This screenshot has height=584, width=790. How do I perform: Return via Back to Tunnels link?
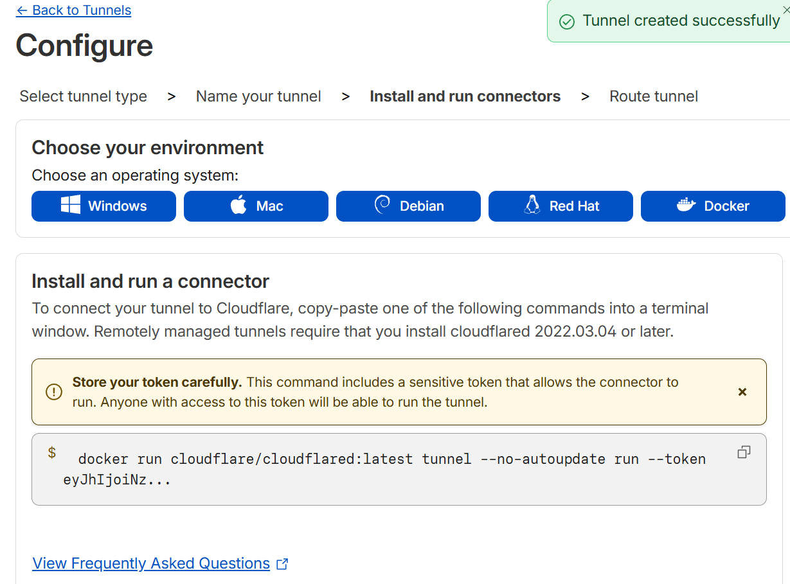click(73, 10)
